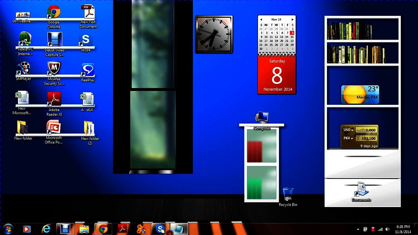The image size is (418, 235).
Task: Click the red tray notification icon
Action: (373, 229)
